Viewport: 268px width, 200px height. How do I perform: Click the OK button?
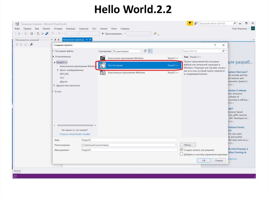[x=204, y=160]
